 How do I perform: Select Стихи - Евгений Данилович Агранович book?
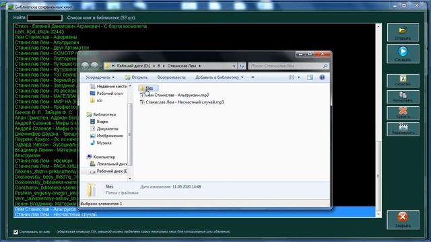(81, 26)
